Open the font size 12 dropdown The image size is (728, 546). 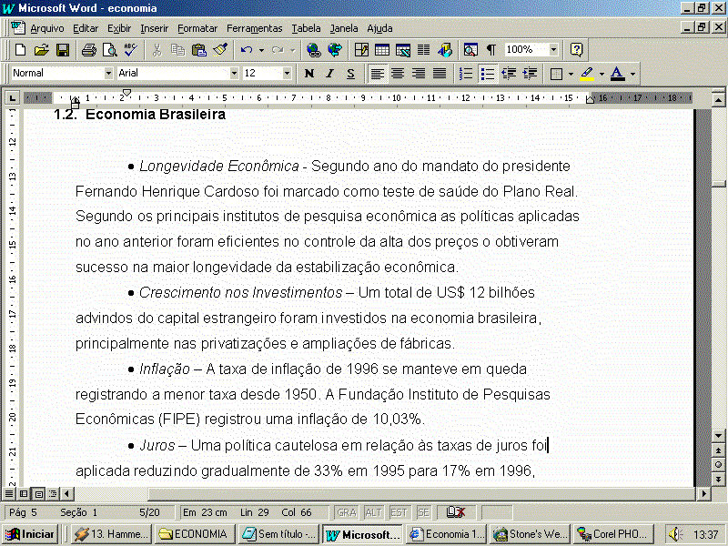(287, 74)
